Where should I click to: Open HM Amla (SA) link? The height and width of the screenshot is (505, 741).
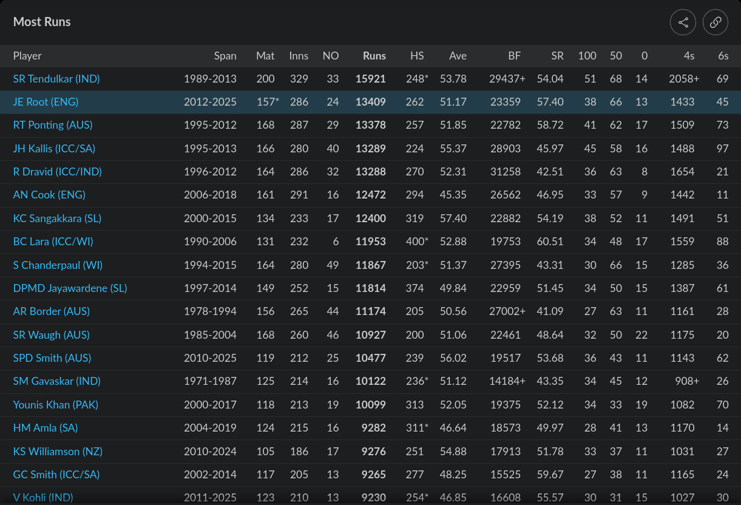point(46,428)
